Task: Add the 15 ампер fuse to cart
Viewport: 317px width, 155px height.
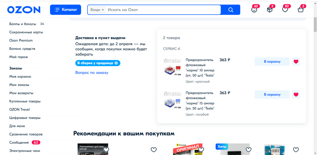Action: click(272, 95)
